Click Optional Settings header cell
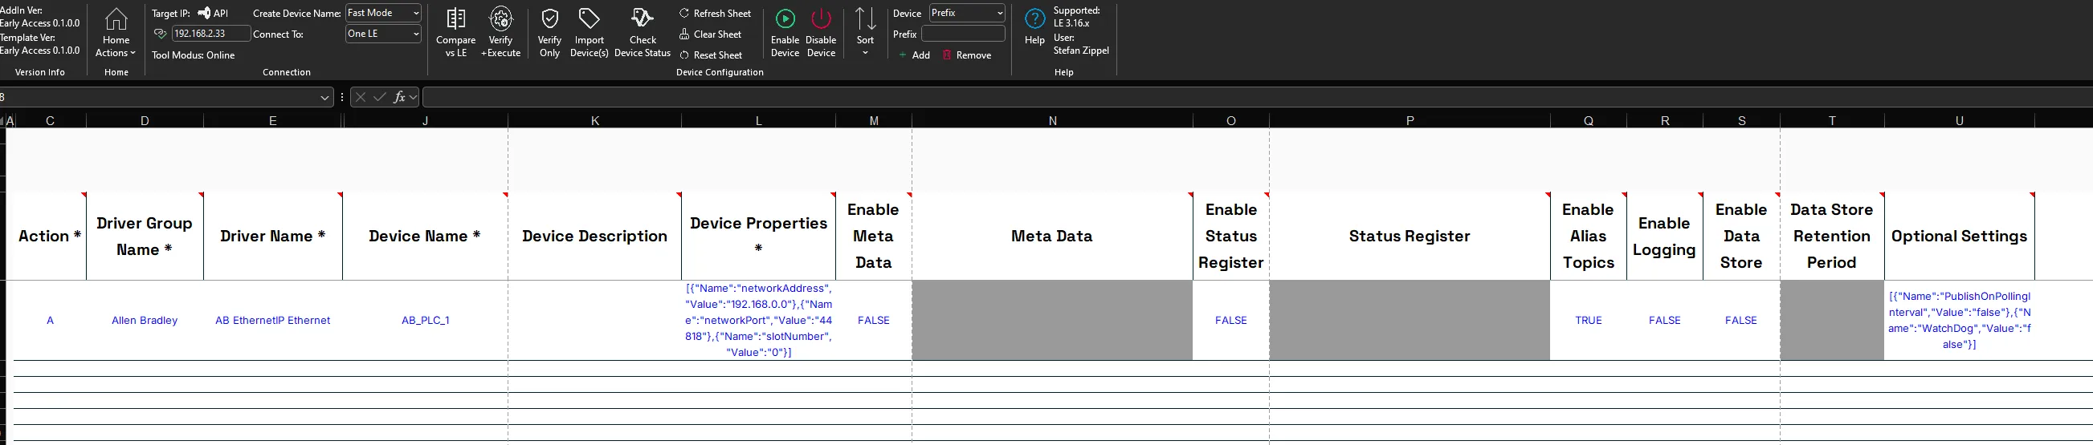Viewport: 2093px width, 445px height. 1960,236
